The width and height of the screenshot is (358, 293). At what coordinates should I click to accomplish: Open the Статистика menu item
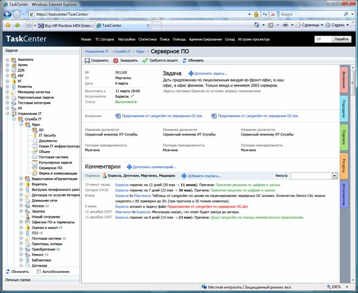coord(148,40)
